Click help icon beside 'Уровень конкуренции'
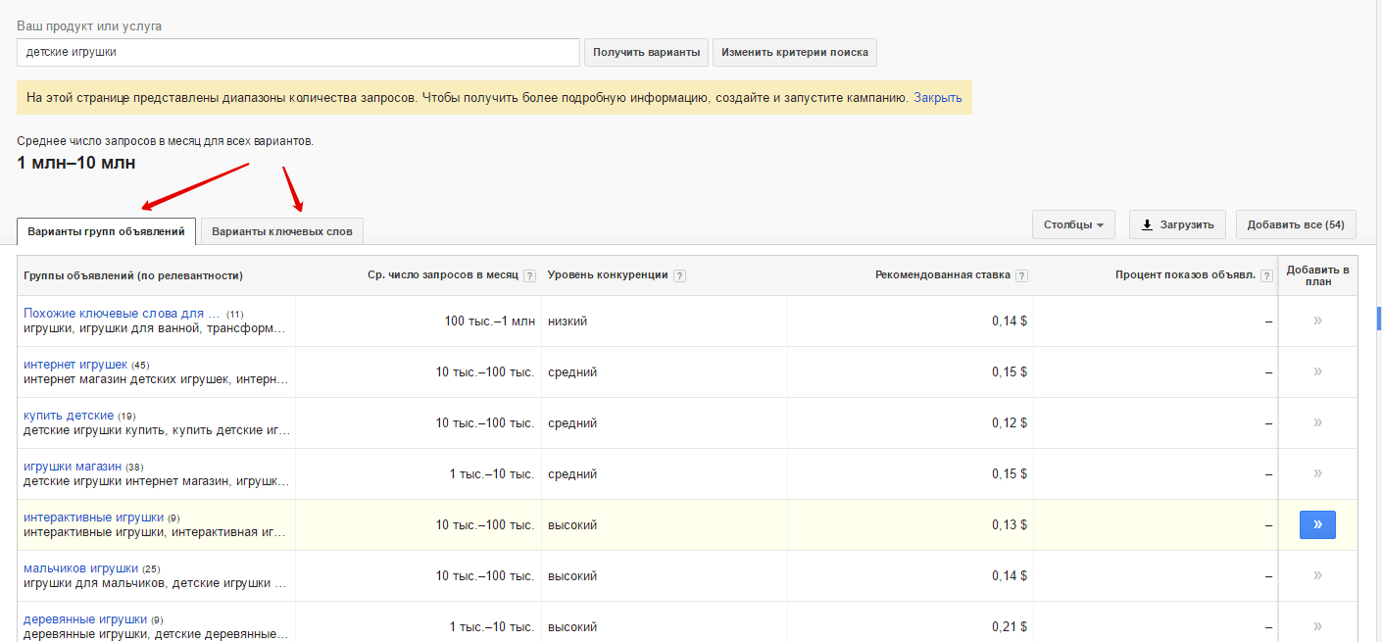The width and height of the screenshot is (1382, 642). pos(679,275)
